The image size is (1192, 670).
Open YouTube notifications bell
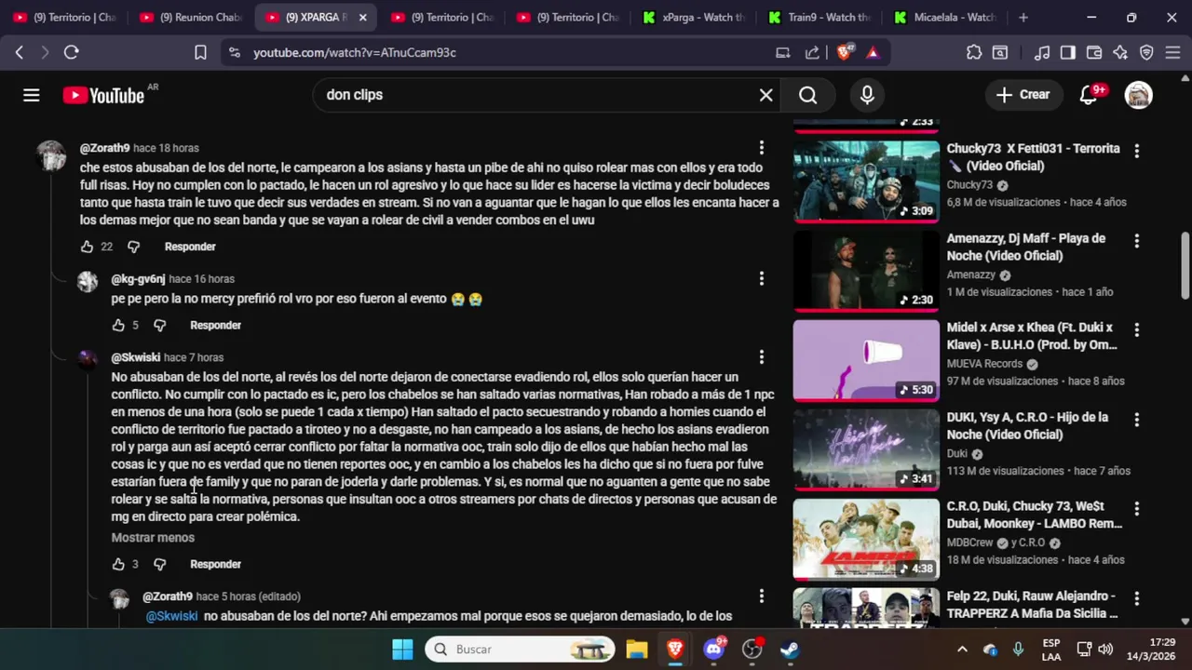pos(1088,95)
